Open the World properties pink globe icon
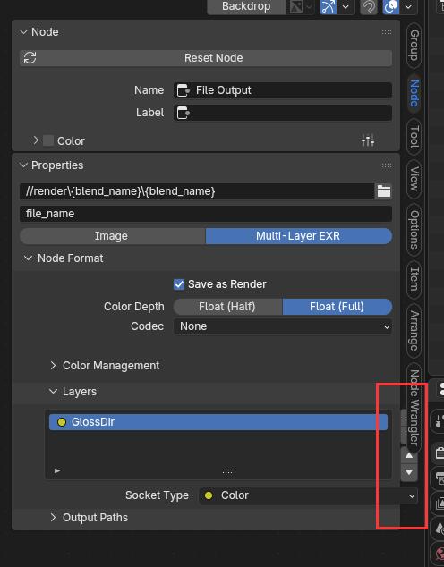The image size is (444, 567). pyautogui.click(x=439, y=554)
